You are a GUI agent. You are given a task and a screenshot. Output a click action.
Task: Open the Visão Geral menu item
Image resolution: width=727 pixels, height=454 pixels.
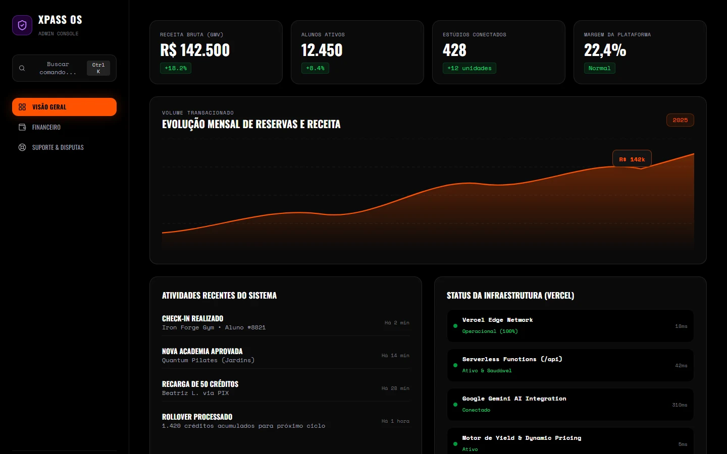coord(64,107)
